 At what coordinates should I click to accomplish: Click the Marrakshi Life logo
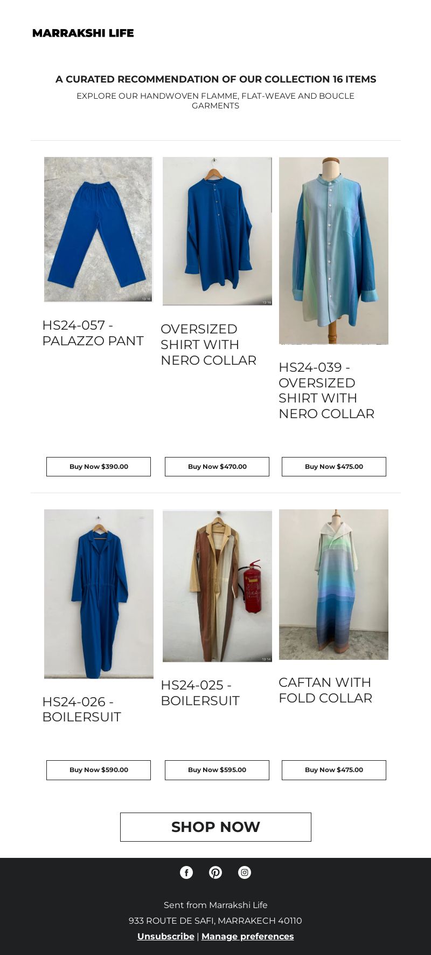coord(83,33)
